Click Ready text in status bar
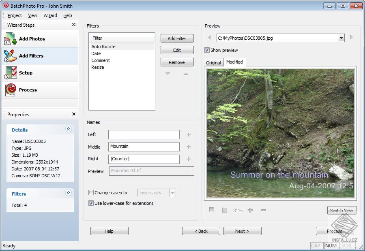This screenshot has width=365, height=251. pos(9,246)
